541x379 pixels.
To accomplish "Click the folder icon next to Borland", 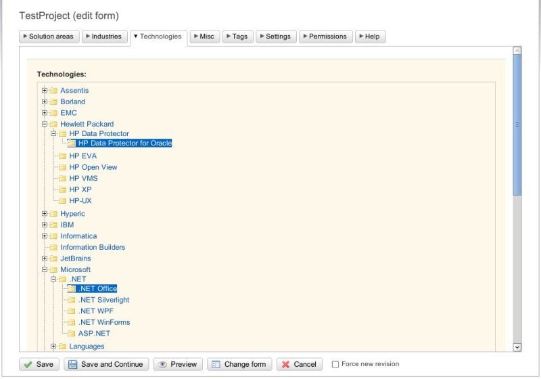I will 53,102.
